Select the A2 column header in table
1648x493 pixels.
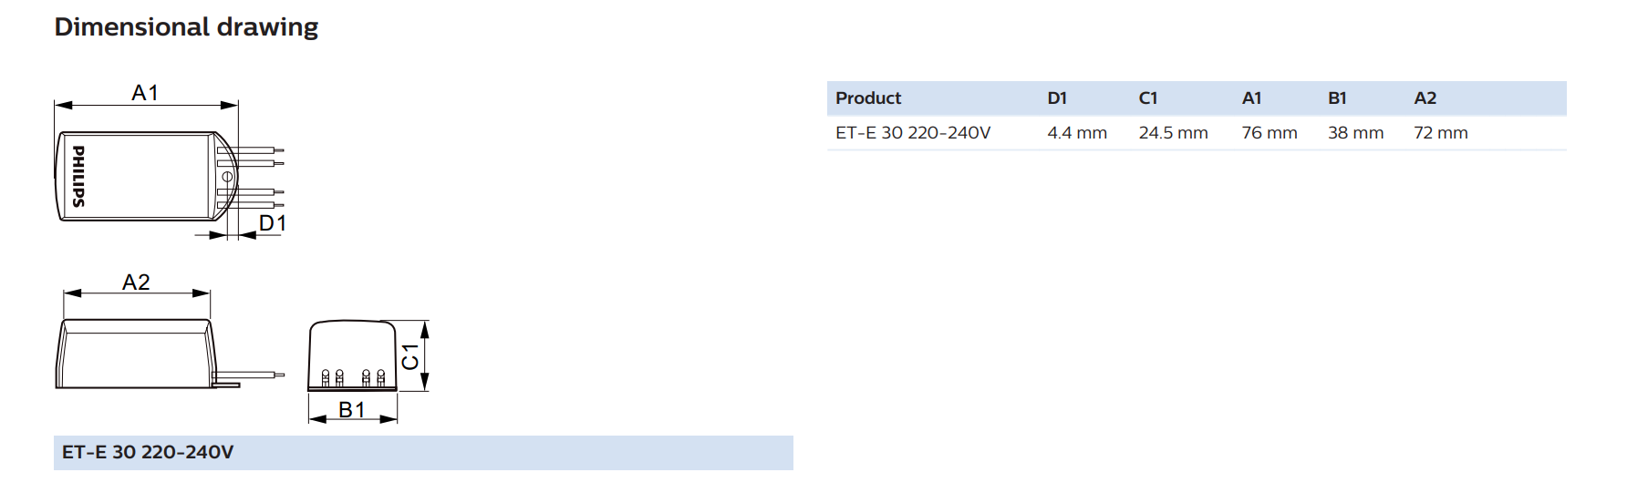pyautogui.click(x=1425, y=98)
